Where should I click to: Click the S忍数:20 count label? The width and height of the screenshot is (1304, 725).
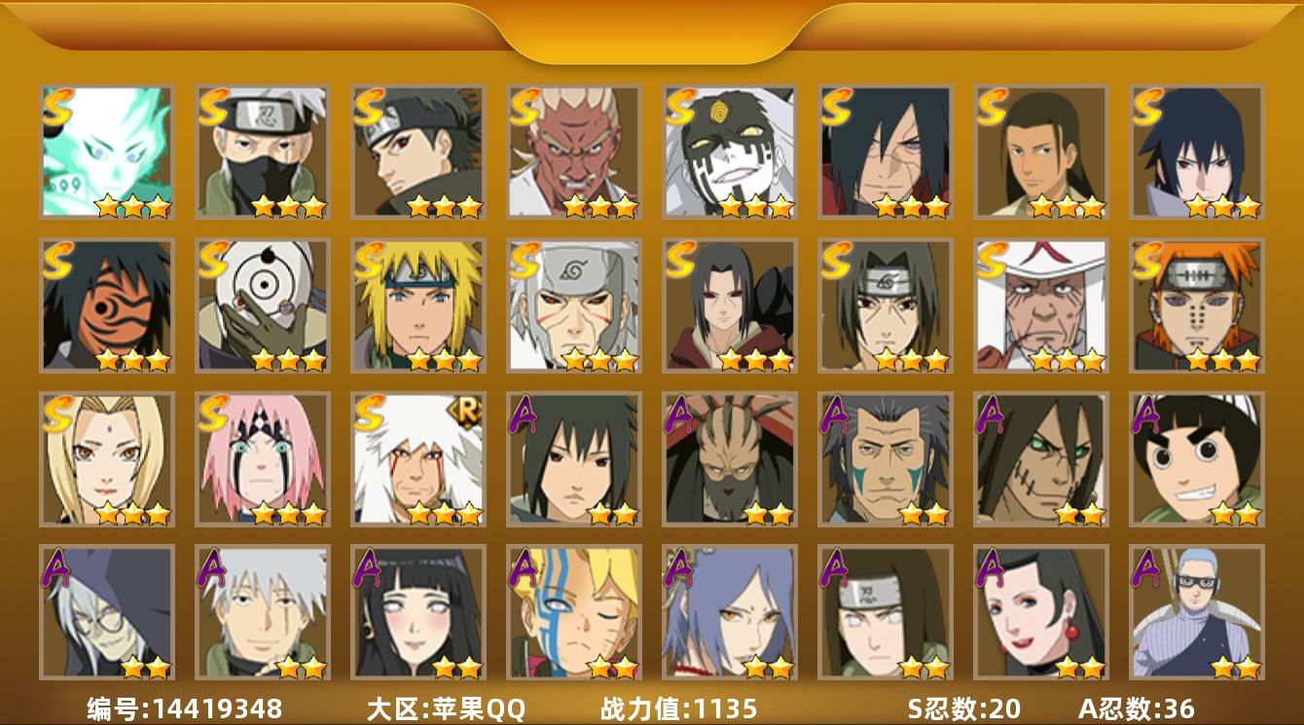(x=963, y=708)
